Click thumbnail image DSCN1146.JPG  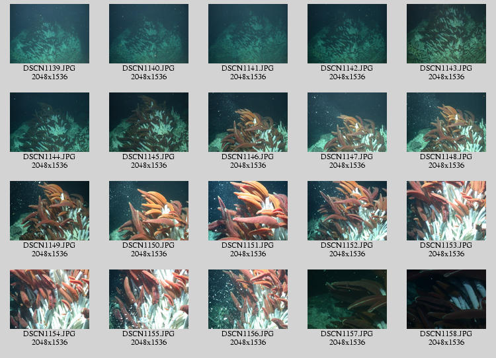pyautogui.click(x=248, y=122)
